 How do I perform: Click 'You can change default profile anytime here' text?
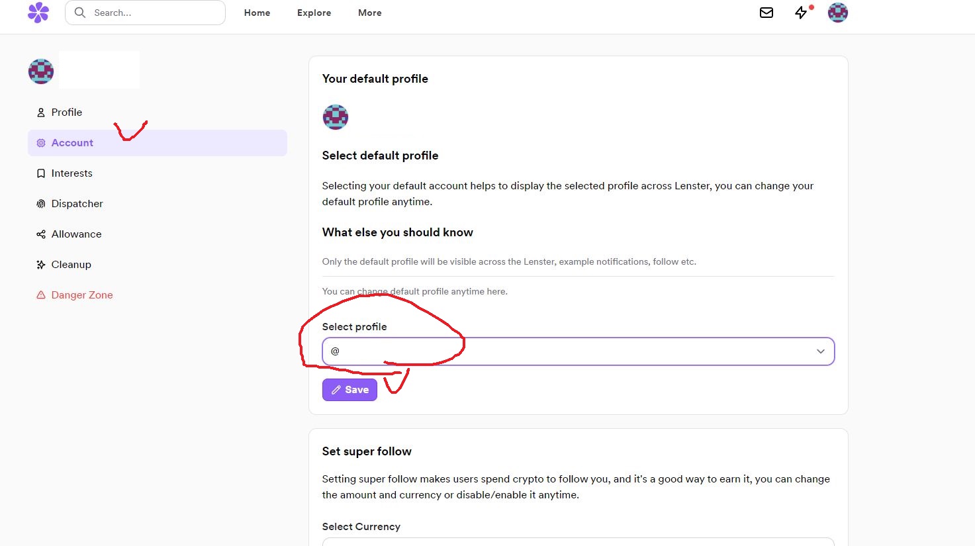(x=415, y=291)
